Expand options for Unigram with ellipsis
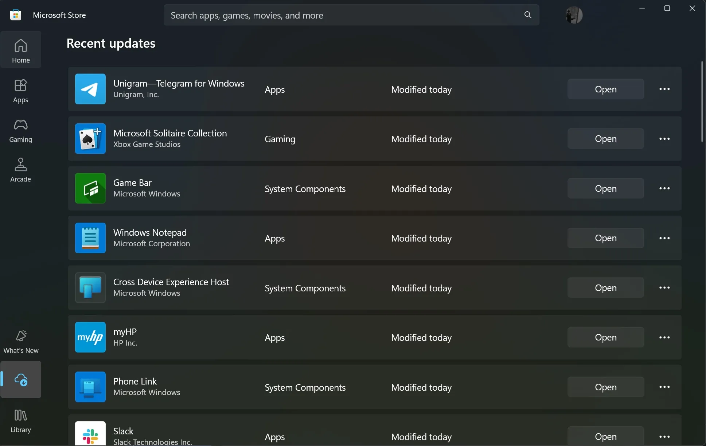The width and height of the screenshot is (706, 446). (x=664, y=89)
